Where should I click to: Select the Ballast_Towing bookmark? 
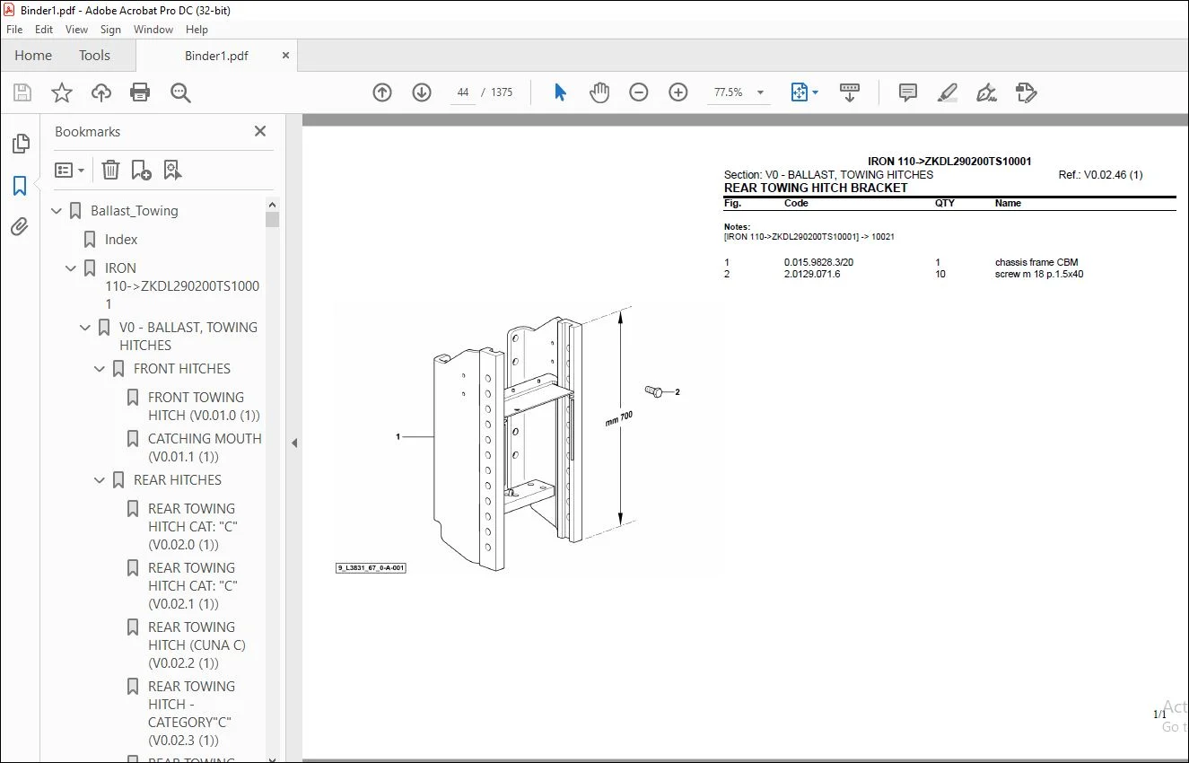(x=135, y=211)
